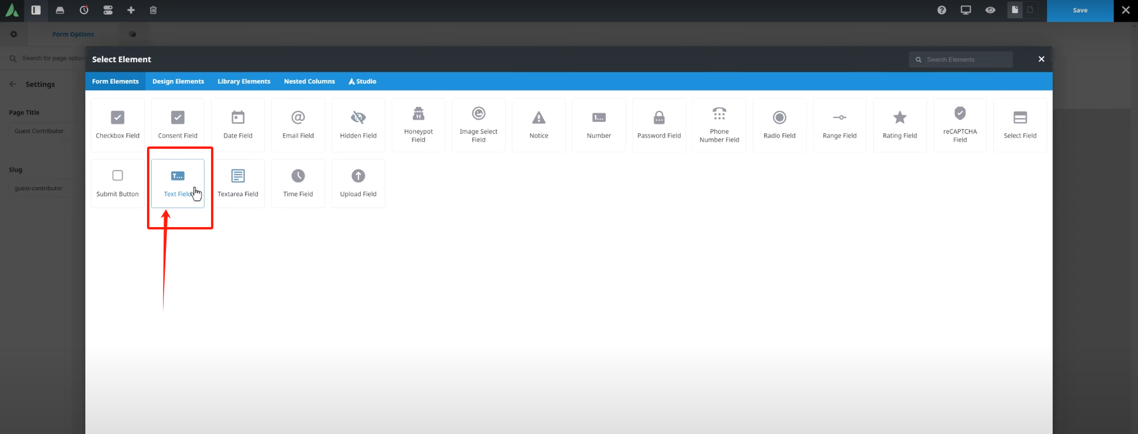Toggle the sidebar panel icon
Viewport: 1138px width, 434px height.
(36, 10)
